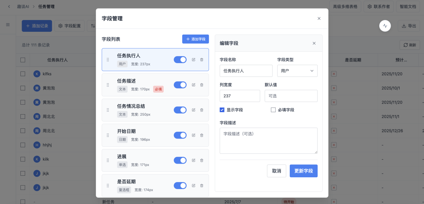Toggle the 进展 field switch
Screen dimensions: 424x204
tap(180, 160)
